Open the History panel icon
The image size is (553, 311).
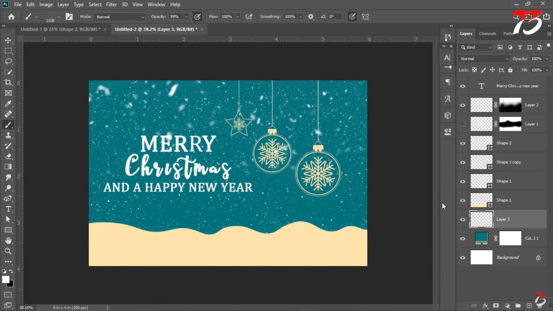click(x=448, y=38)
